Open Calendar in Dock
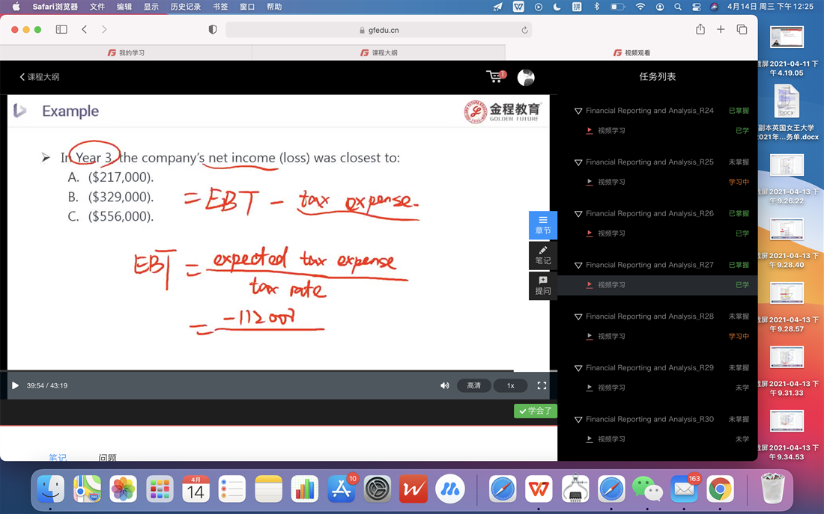 (196, 490)
